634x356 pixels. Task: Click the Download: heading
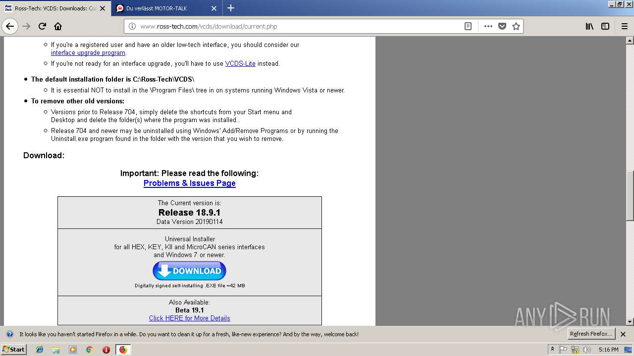tap(44, 155)
